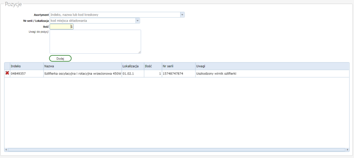This screenshot has height=158, width=354.
Task: Focus the Ilość quantity field
Action: pyautogui.click(x=61, y=27)
